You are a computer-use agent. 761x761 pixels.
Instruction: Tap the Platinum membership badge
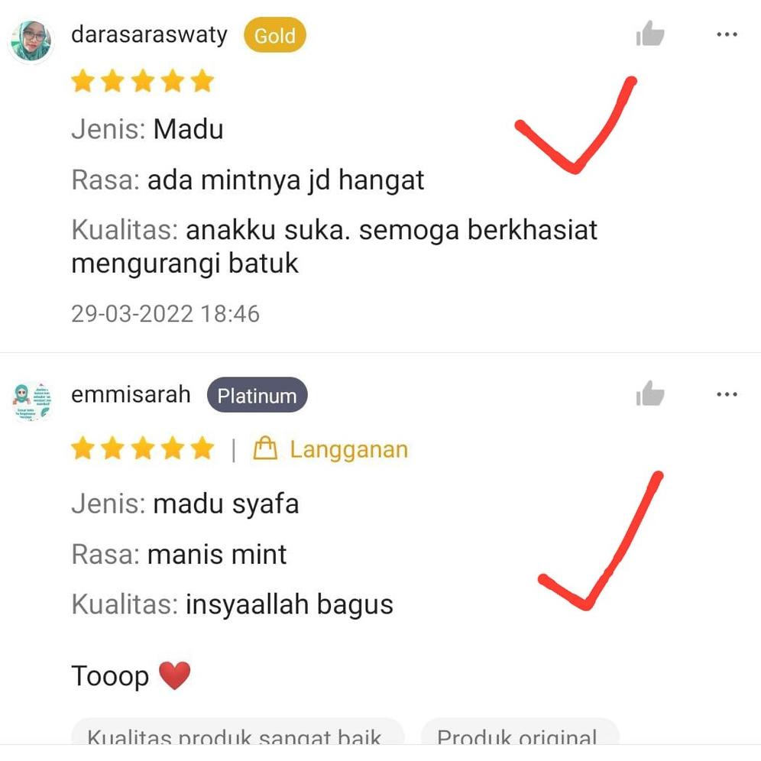(x=257, y=395)
